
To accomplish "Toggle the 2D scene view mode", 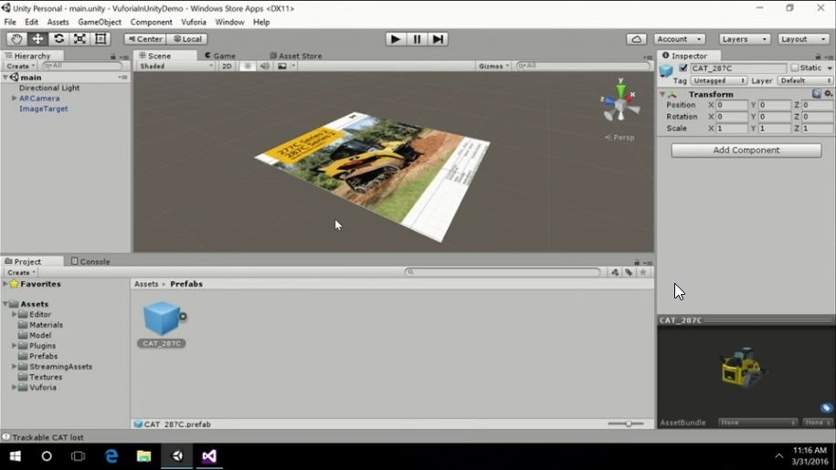I will click(x=227, y=67).
